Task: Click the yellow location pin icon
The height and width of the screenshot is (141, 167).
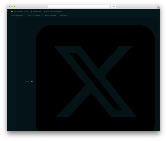Action: (x=31, y=11)
